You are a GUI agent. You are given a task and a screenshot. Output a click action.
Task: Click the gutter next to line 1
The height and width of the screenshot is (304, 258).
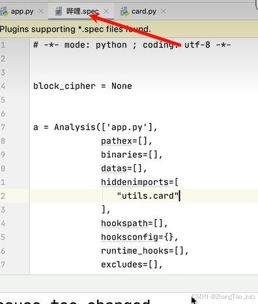click(x=14, y=45)
